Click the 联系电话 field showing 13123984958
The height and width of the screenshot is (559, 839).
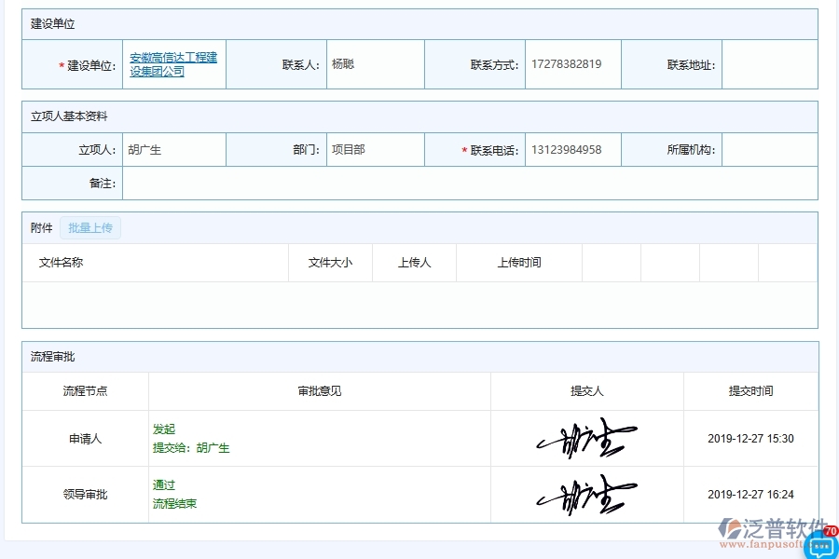572,149
